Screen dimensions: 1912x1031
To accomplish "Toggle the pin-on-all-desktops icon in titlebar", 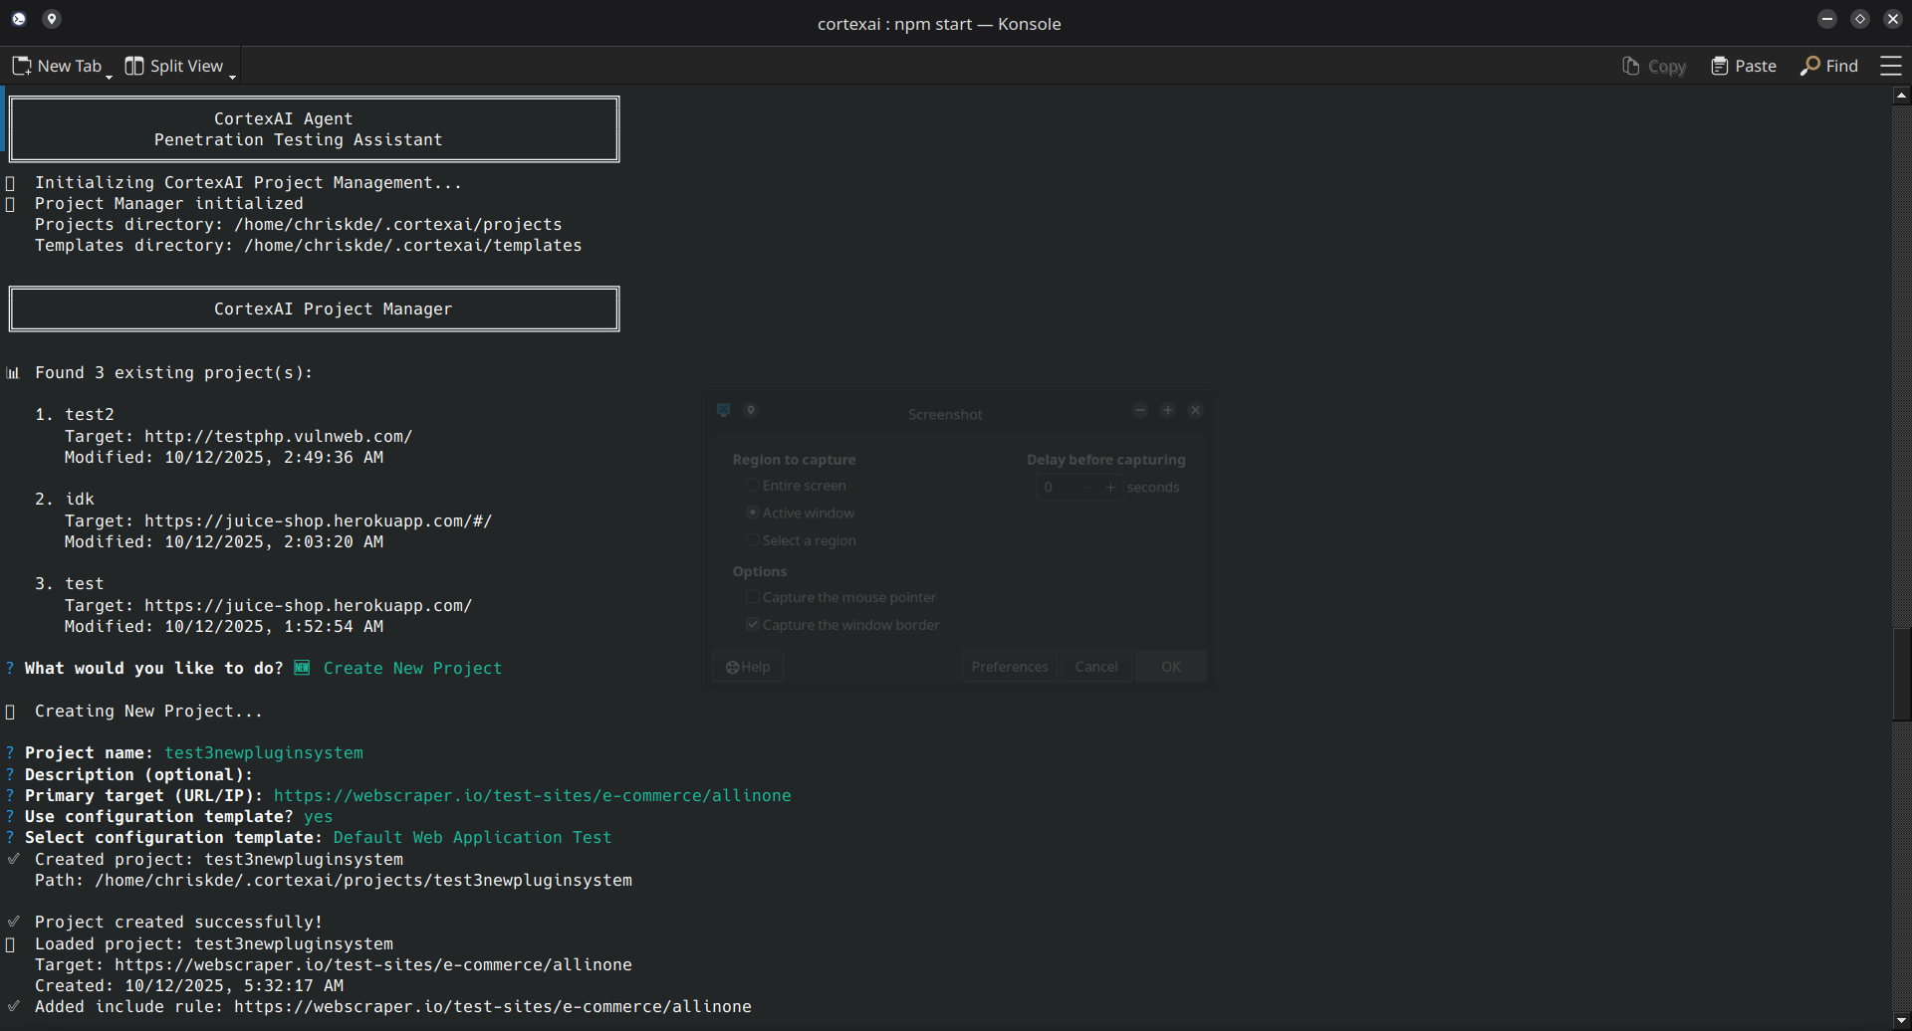I will click(52, 19).
